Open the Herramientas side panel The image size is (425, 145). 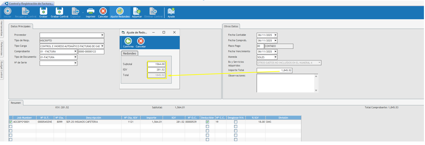coord(2,28)
